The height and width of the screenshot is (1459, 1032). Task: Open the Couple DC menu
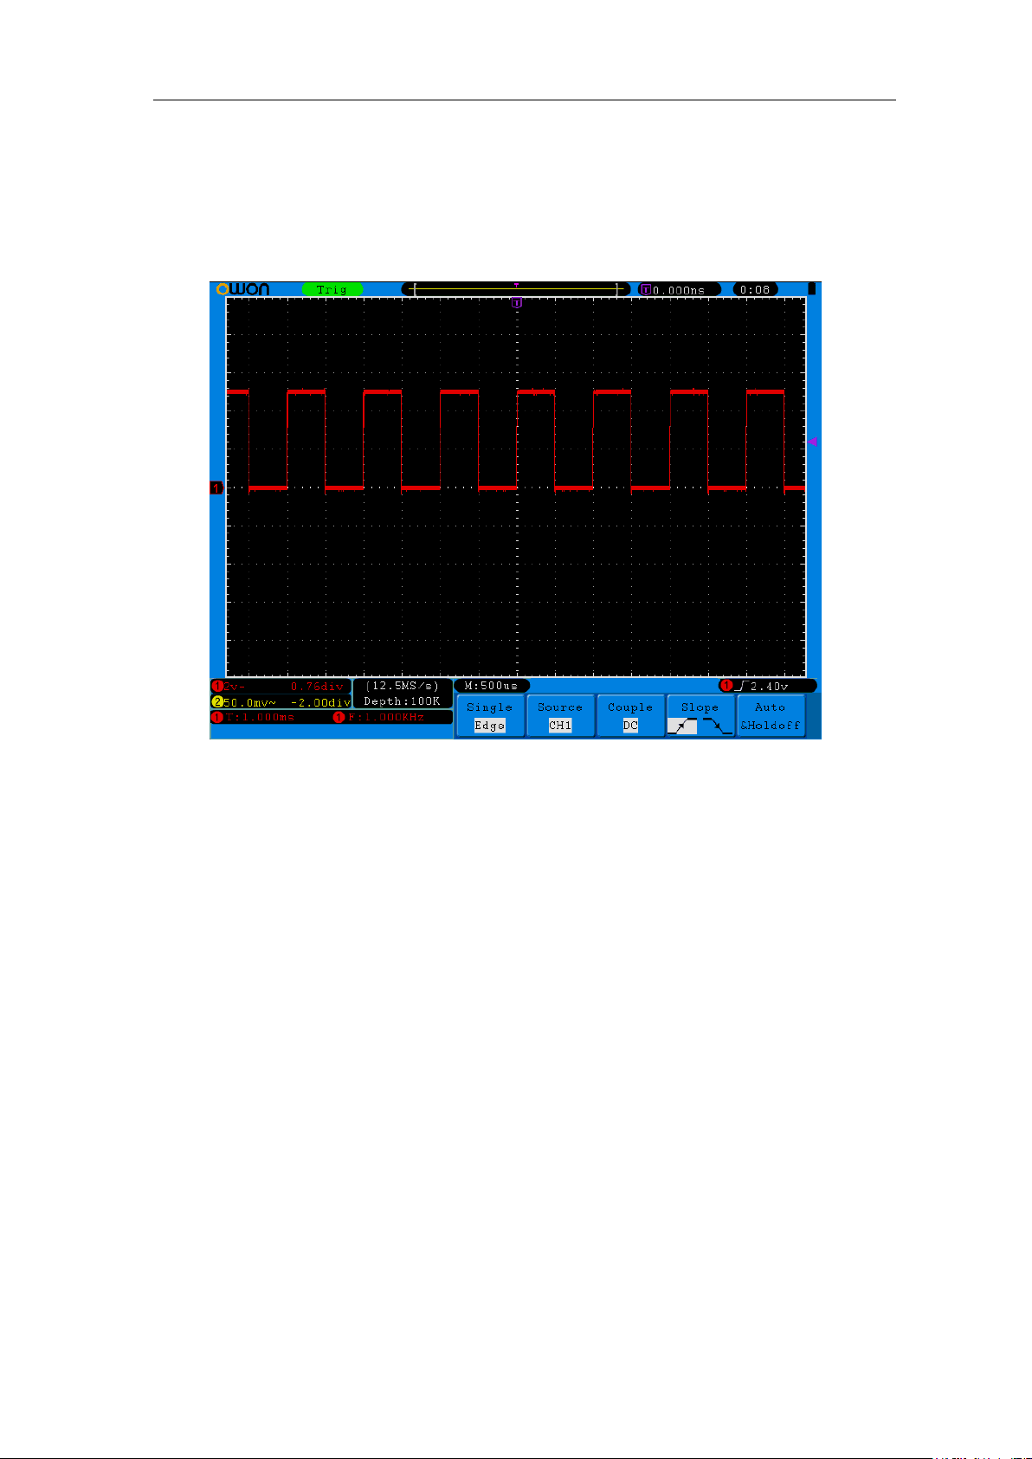tap(630, 716)
